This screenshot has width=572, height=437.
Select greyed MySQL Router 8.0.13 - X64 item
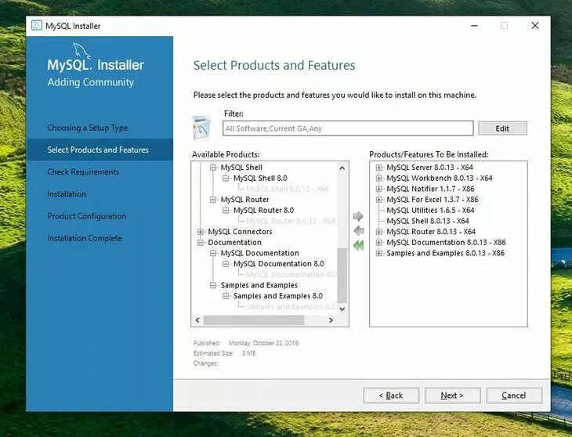coord(291,221)
